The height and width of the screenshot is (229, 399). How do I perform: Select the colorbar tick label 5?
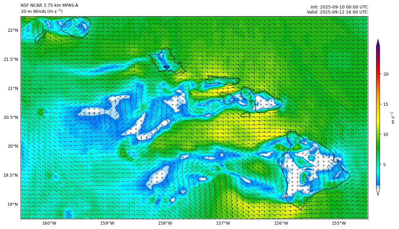[384, 164]
